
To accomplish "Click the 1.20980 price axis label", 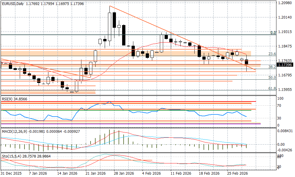I will [x=285, y=3].
